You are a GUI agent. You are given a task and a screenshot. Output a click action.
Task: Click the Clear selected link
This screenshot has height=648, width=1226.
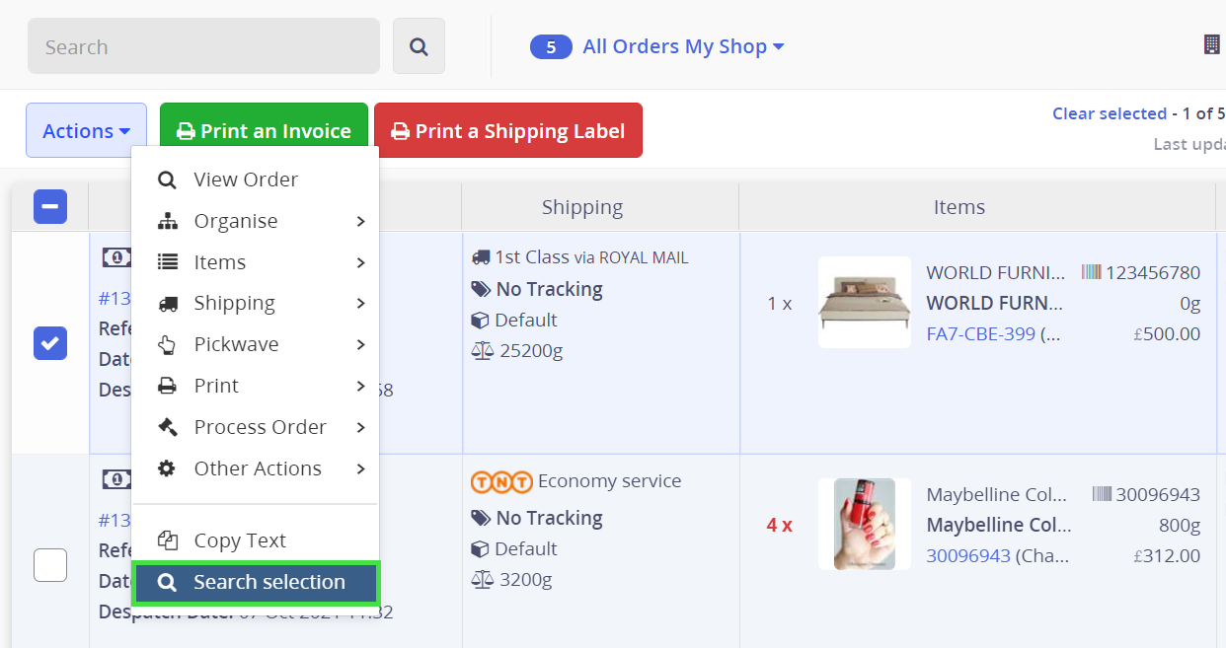click(x=1109, y=113)
